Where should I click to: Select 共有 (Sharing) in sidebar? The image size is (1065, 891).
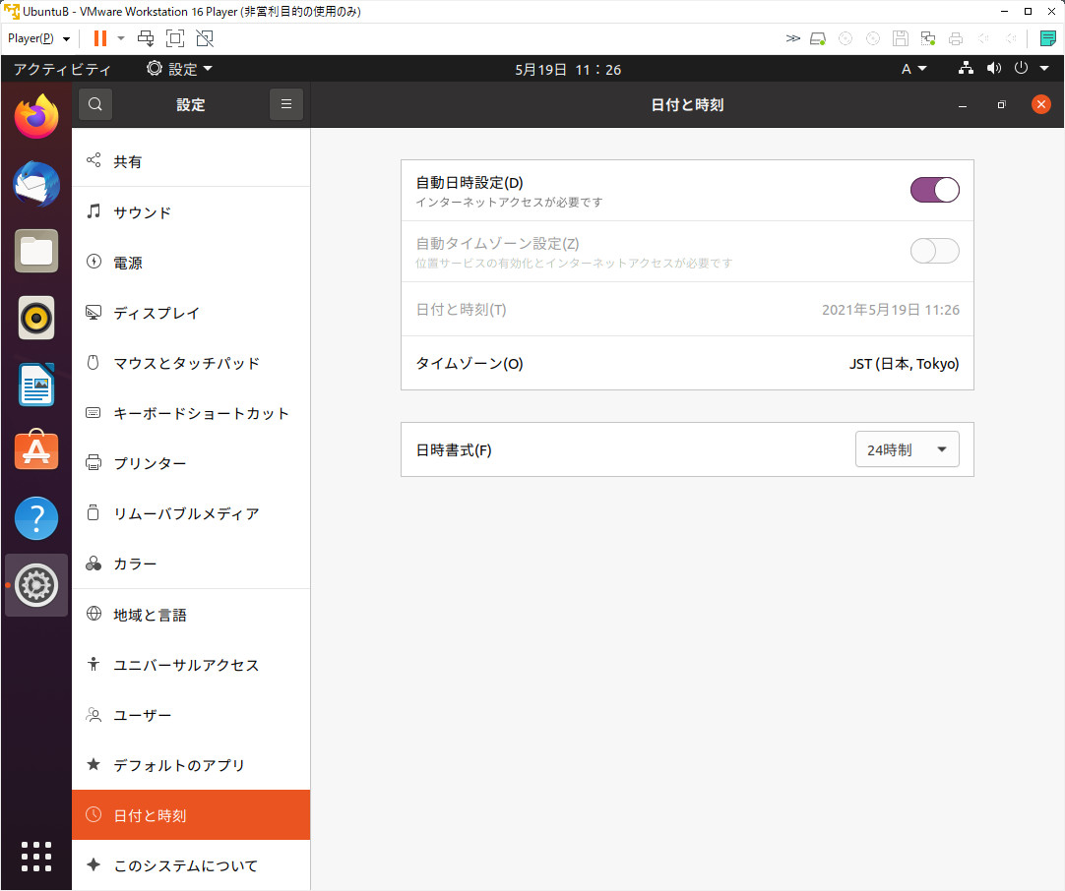[191, 161]
